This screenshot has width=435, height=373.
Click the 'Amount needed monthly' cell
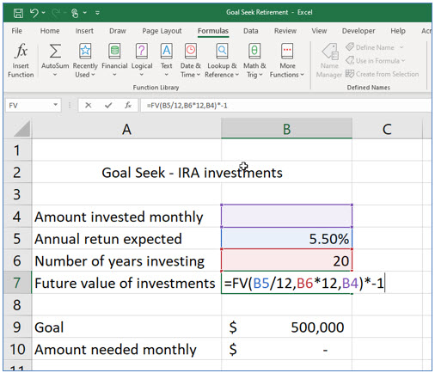[x=126, y=349]
